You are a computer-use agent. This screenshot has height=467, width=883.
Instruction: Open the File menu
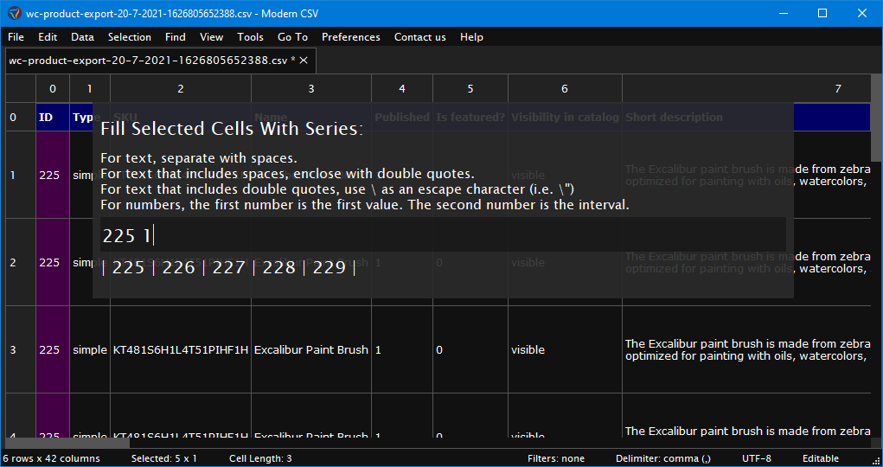(x=16, y=37)
